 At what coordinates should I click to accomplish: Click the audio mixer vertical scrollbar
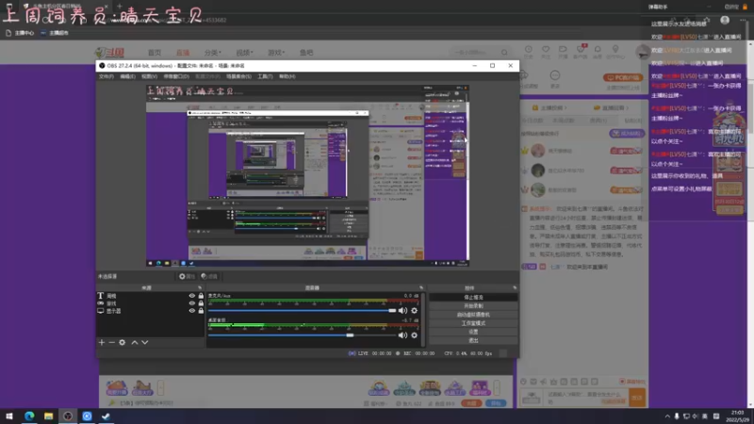point(423,319)
